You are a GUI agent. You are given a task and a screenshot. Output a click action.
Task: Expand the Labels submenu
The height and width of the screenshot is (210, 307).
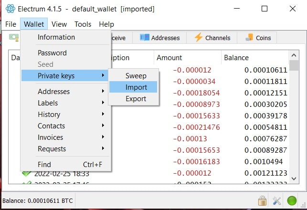pos(66,103)
